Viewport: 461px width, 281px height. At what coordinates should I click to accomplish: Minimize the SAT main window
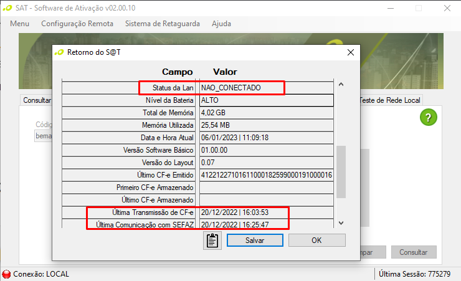point(391,8)
